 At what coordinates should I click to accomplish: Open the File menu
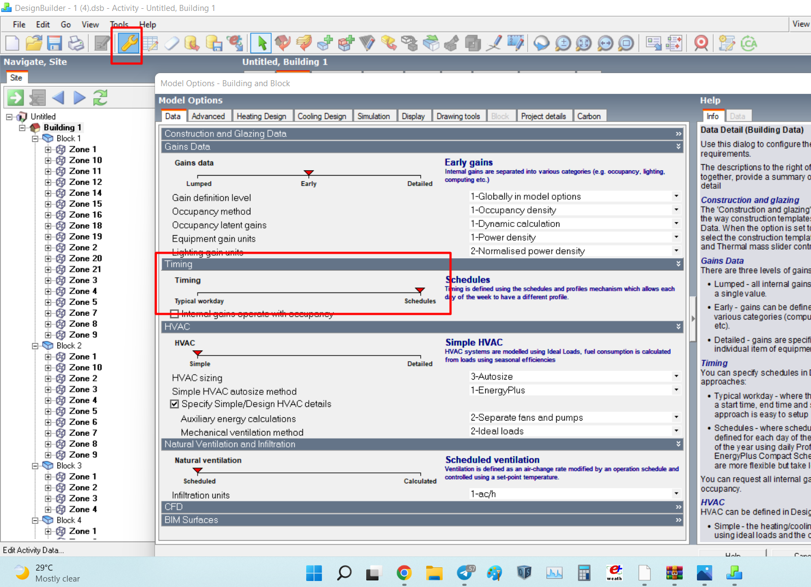pos(19,25)
